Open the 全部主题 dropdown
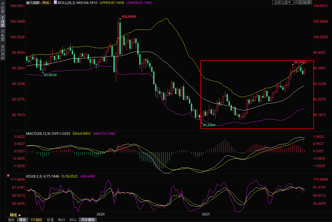 coord(282,2)
